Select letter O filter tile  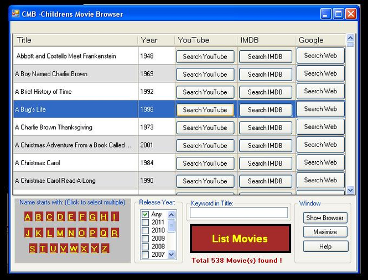click(82, 233)
